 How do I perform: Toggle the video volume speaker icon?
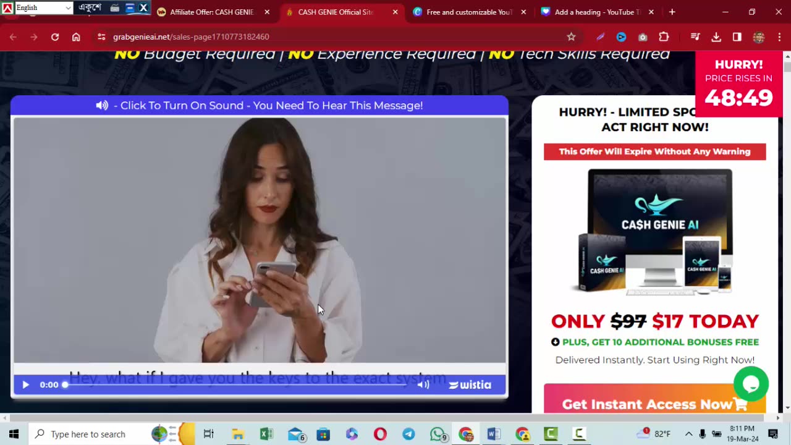coord(423,384)
